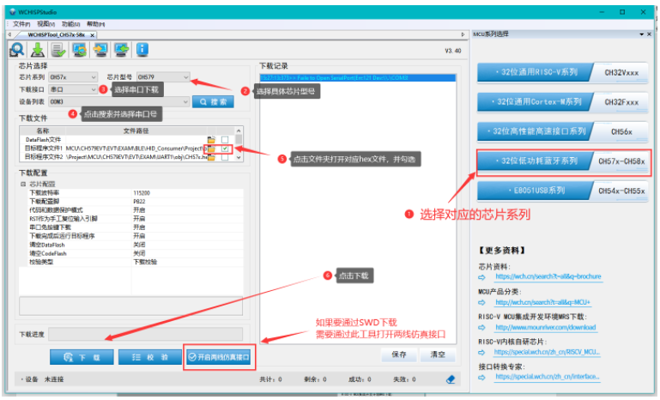Click the monitor with yellow arrow icon
Screen dimensions: 660x400
click(100, 50)
